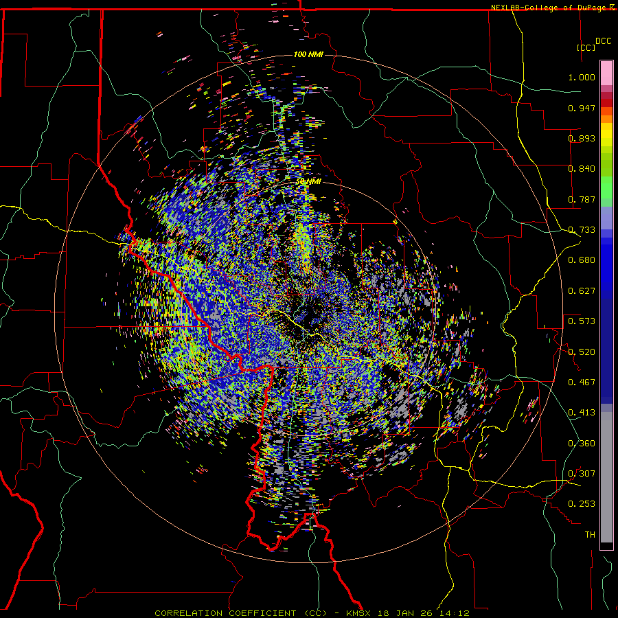Select the 0.787 legend value
The height and width of the screenshot is (618, 618).
(x=582, y=199)
